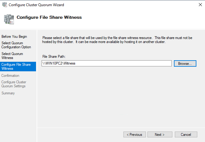Screen dimensions: 205x142
Task: Close the Configure Cluster Quorum Wizard window
Action: pyautogui.click(x=197, y=5)
